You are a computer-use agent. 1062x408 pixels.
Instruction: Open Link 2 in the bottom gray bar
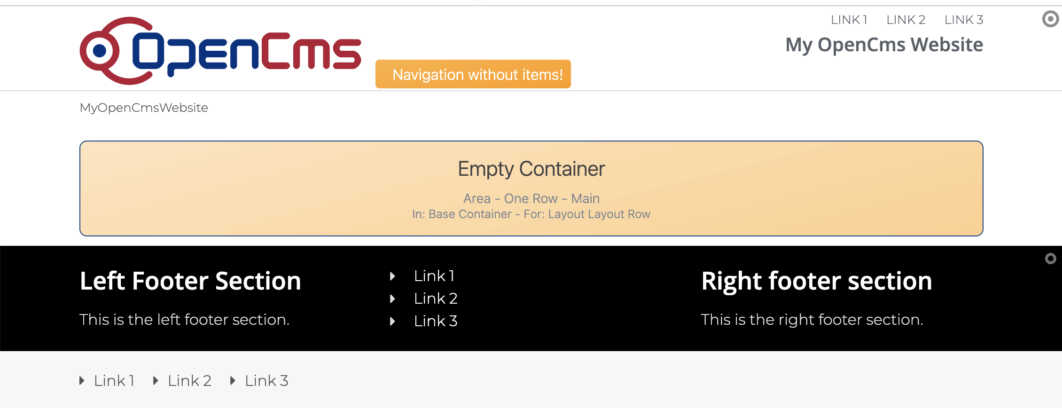tap(189, 381)
